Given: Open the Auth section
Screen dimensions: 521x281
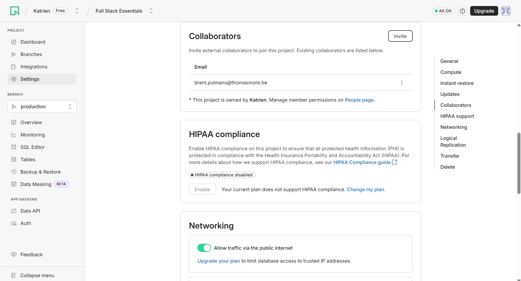Looking at the screenshot, I should pyautogui.click(x=26, y=223).
